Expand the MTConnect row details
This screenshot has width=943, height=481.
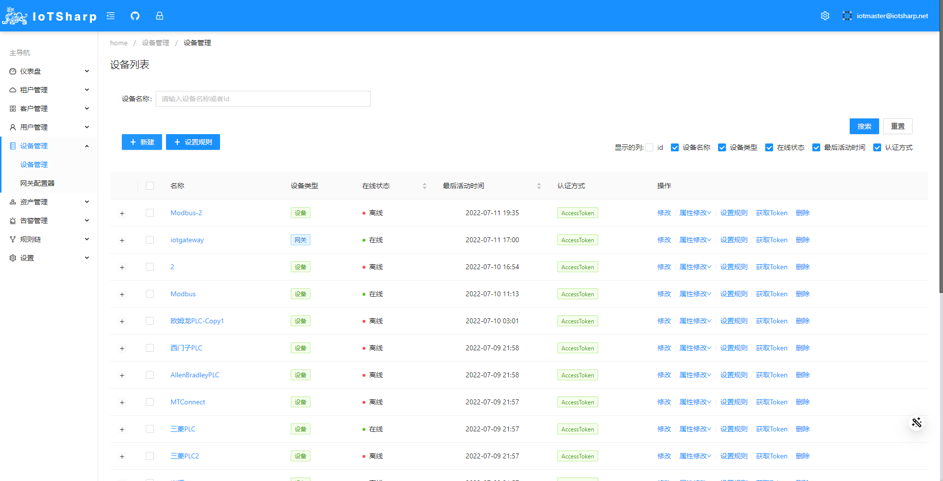(x=122, y=402)
